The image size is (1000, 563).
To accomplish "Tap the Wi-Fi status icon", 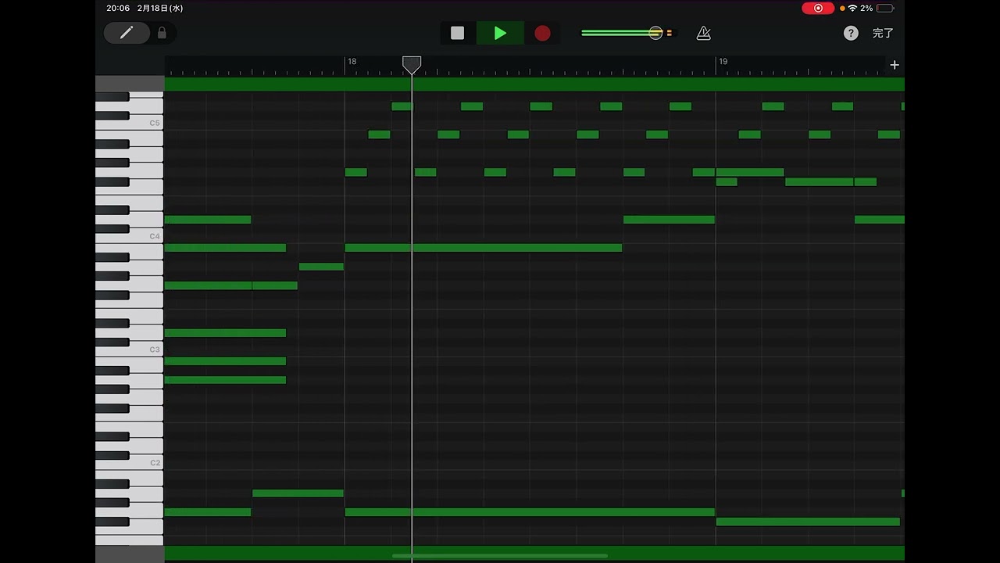I will 852,8.
